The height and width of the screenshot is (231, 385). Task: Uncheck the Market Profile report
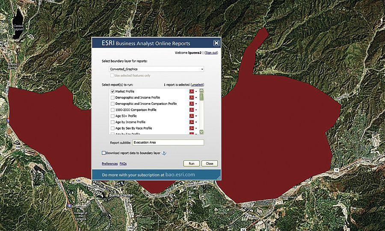point(113,91)
